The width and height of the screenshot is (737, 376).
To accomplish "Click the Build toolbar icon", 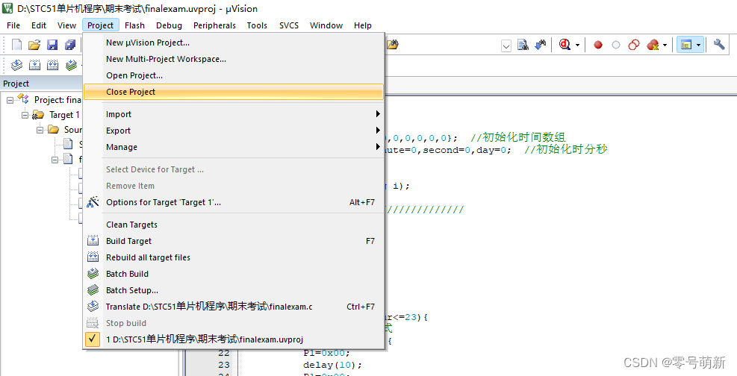I will click(x=35, y=65).
